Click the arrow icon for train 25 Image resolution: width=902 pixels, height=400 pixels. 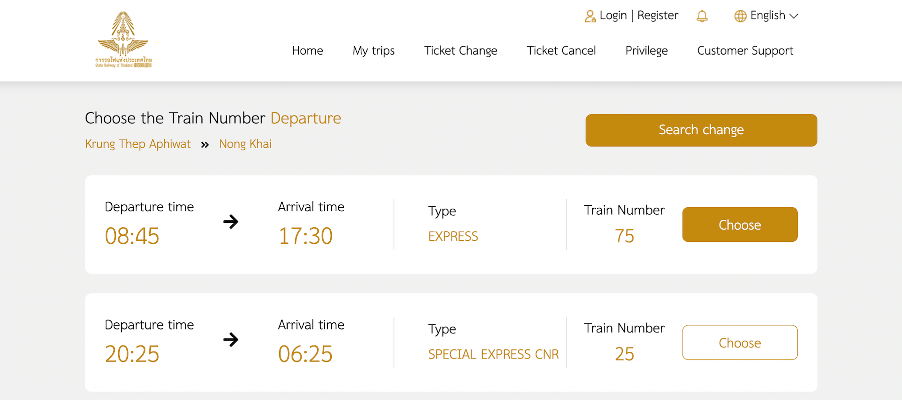[x=231, y=339]
